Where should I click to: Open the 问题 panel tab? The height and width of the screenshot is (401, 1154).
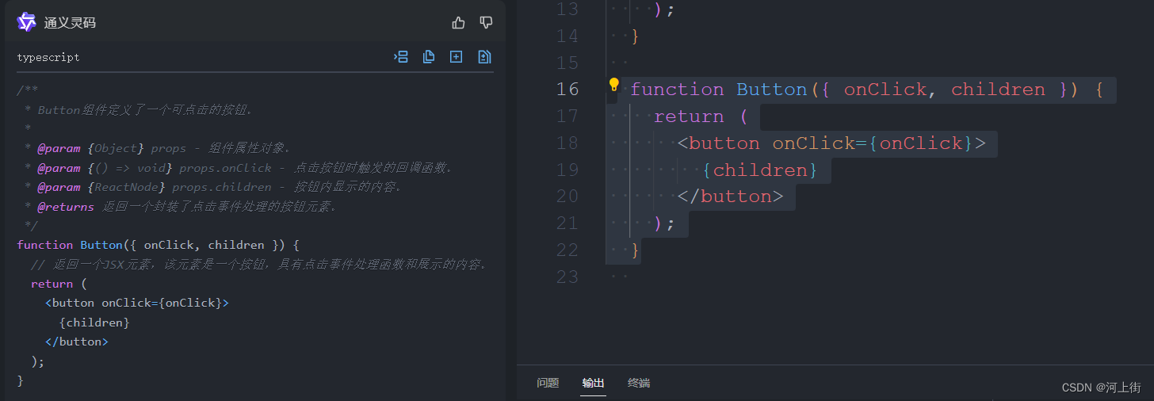click(x=548, y=383)
